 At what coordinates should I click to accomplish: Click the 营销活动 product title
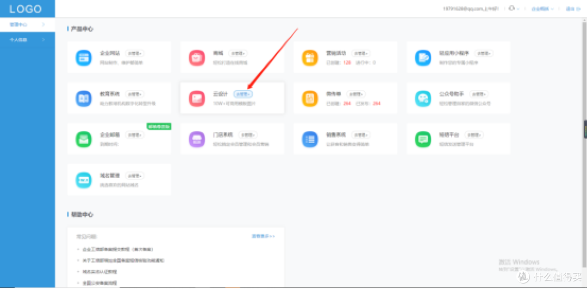[x=336, y=53]
